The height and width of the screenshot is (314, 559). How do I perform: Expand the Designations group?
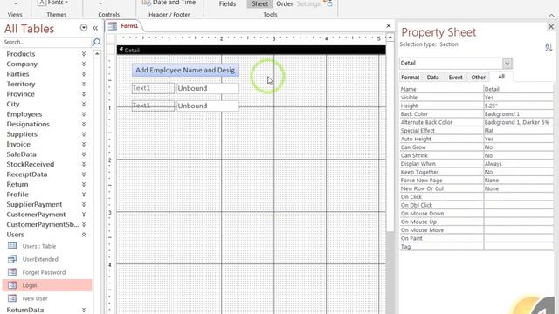(84, 124)
